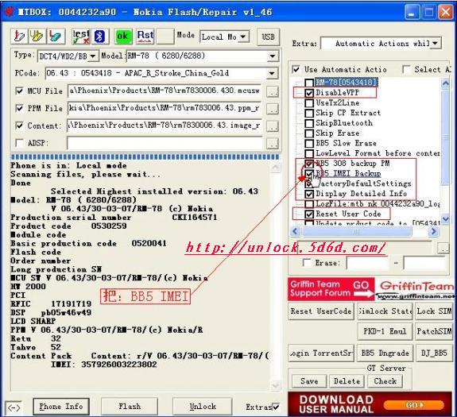Click the yellow hand toolbar icon

click(x=37, y=37)
